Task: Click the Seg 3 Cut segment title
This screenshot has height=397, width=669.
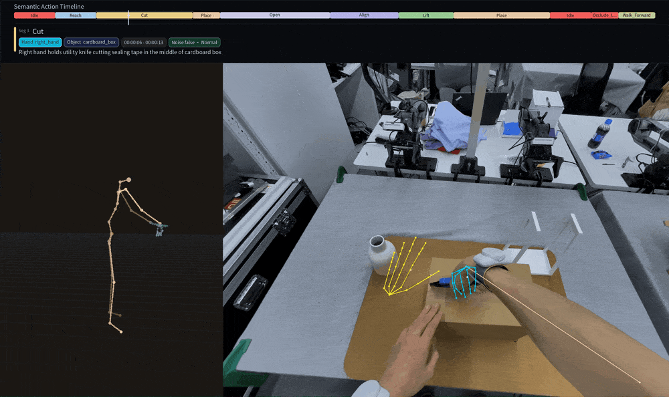Action: 31,31
